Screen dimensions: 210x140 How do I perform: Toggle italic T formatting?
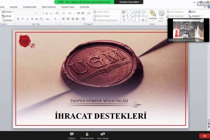tap(23, 19)
